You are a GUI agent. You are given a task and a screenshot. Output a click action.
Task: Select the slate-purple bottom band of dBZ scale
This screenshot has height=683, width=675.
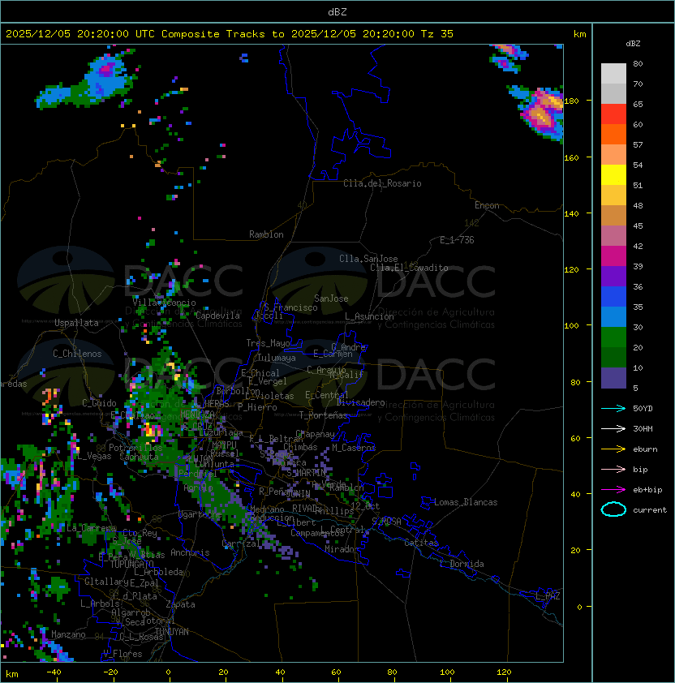[x=613, y=378]
